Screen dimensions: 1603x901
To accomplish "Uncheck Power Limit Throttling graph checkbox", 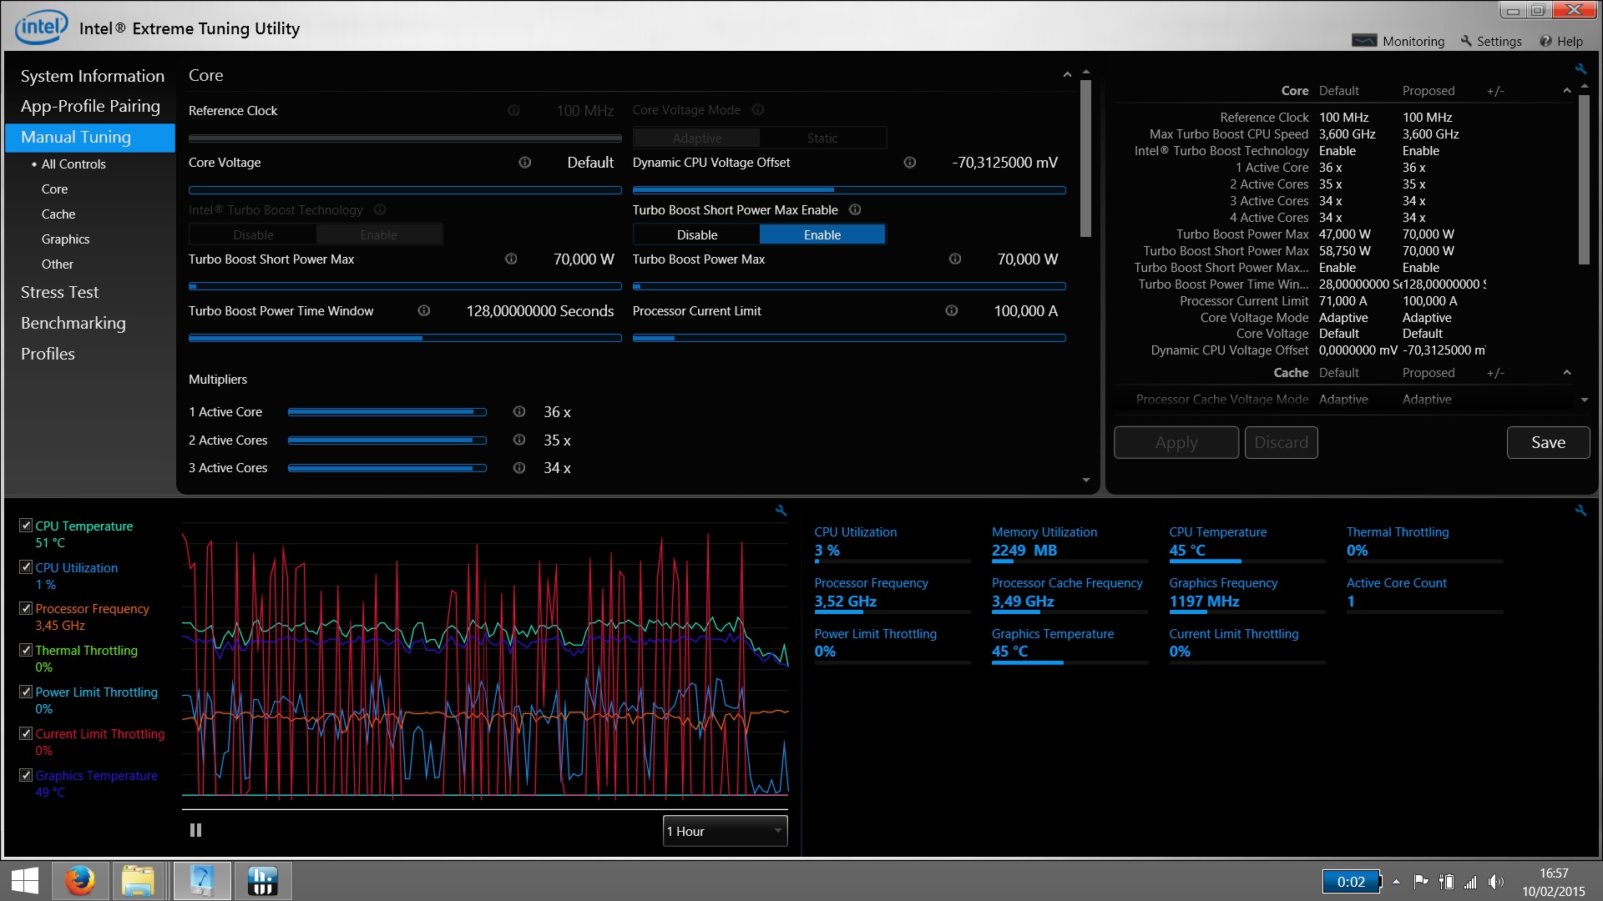I will [26, 692].
